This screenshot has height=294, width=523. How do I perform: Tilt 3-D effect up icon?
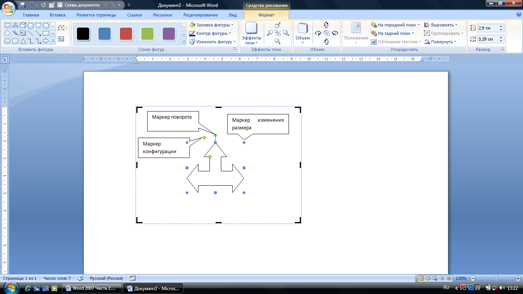(326, 25)
